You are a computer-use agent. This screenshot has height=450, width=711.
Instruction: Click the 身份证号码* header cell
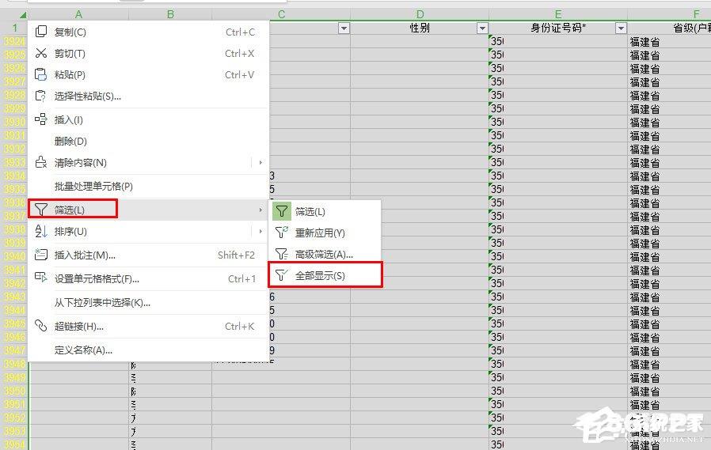(558, 28)
